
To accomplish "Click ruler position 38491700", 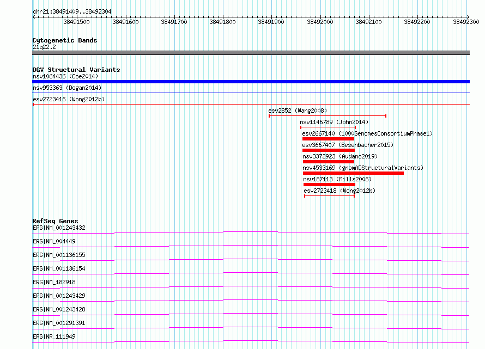I will [x=174, y=22].
